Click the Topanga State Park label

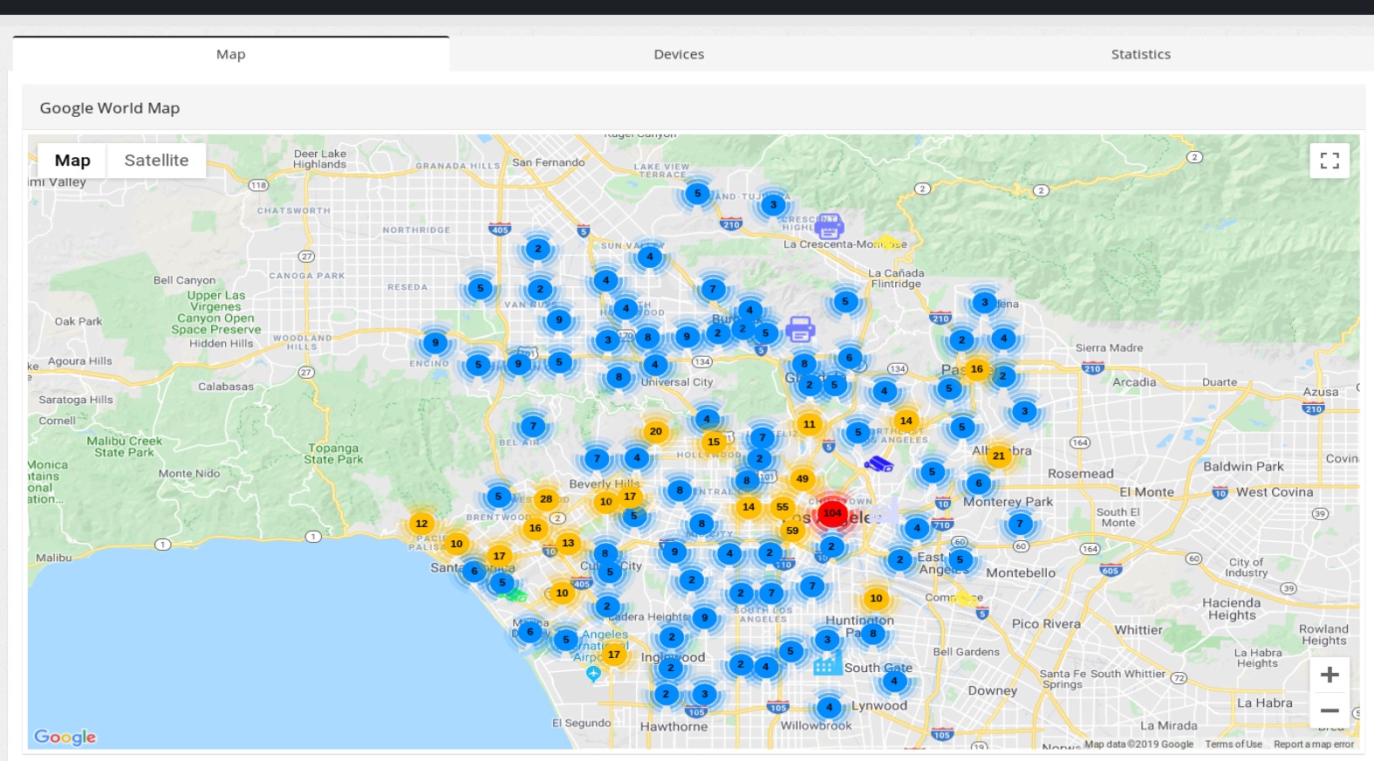coord(334,454)
